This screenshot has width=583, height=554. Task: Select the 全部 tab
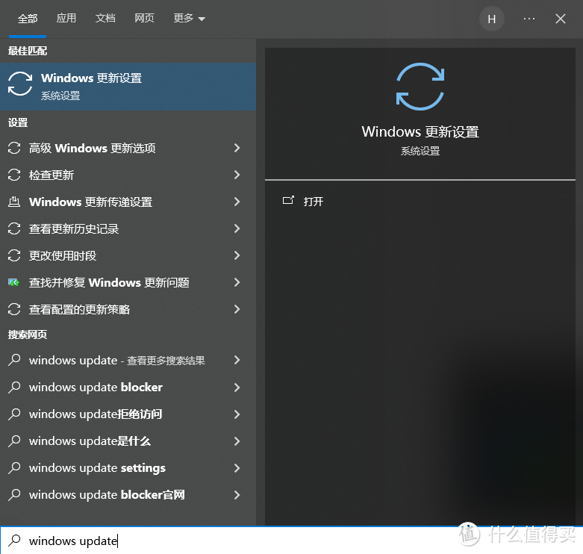click(x=28, y=19)
